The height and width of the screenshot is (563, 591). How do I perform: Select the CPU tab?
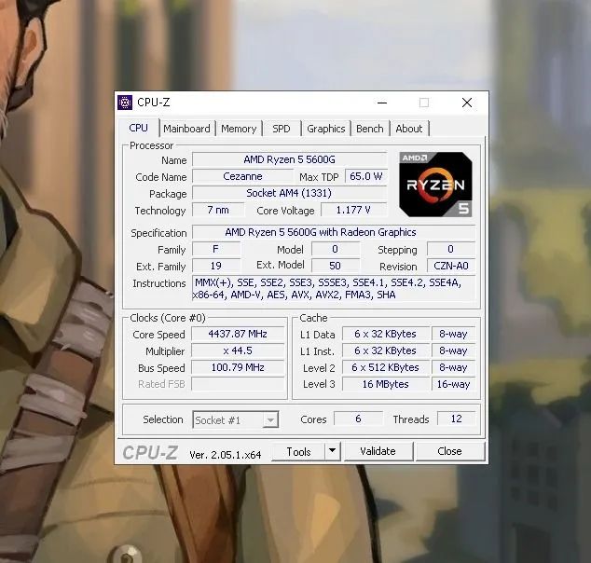(138, 128)
